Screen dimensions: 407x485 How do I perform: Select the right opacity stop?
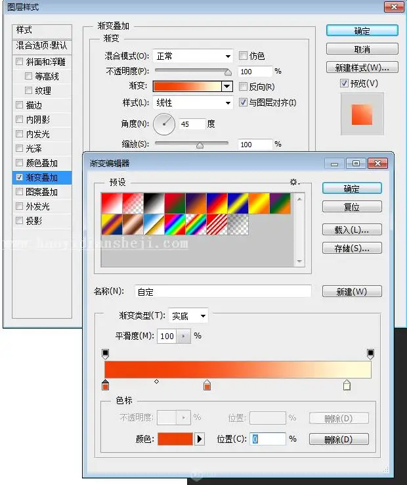coord(370,354)
